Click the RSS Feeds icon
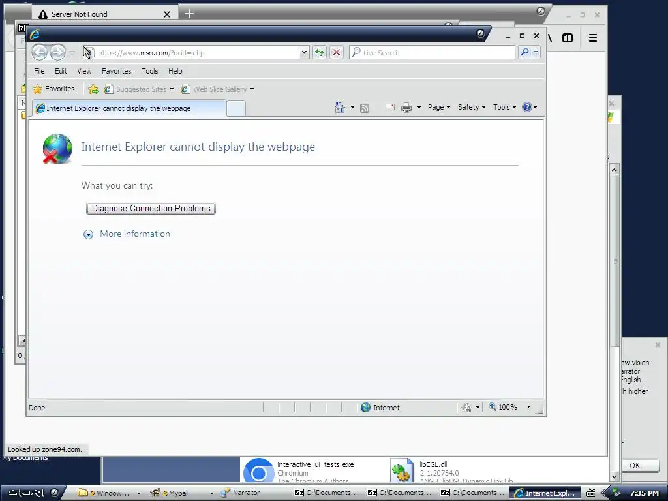 pos(365,108)
